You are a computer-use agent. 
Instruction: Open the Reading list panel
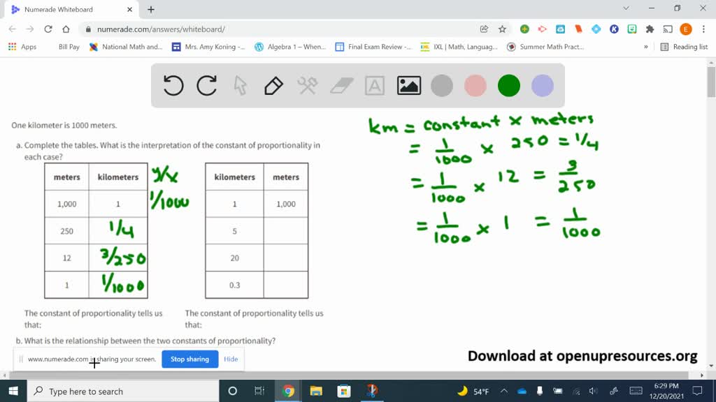click(684, 47)
